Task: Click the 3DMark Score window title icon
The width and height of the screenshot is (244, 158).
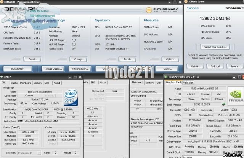Action: click(186, 2)
